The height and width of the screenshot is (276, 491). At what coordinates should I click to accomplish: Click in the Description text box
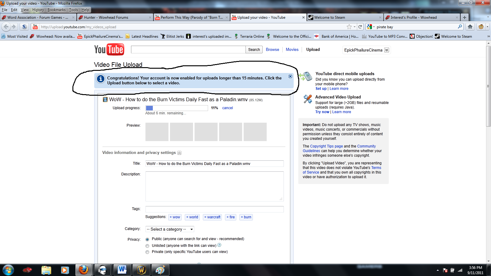(214, 186)
